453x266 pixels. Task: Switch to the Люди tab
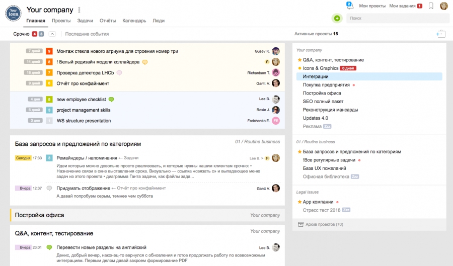159,21
